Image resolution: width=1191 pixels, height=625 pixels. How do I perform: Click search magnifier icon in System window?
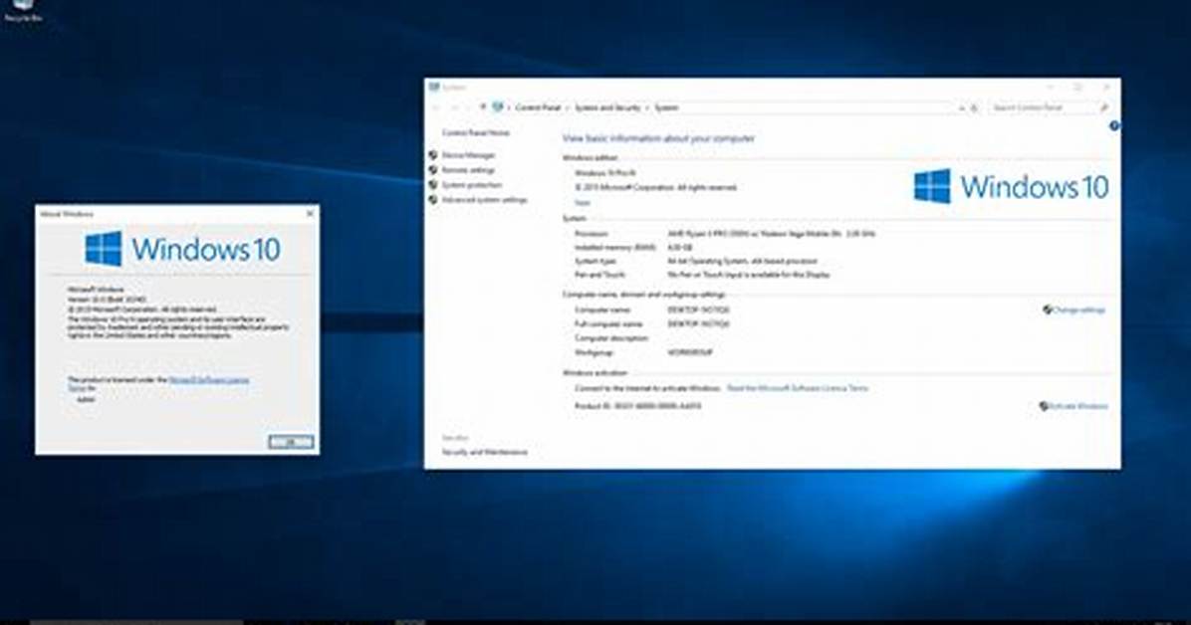(x=1104, y=107)
